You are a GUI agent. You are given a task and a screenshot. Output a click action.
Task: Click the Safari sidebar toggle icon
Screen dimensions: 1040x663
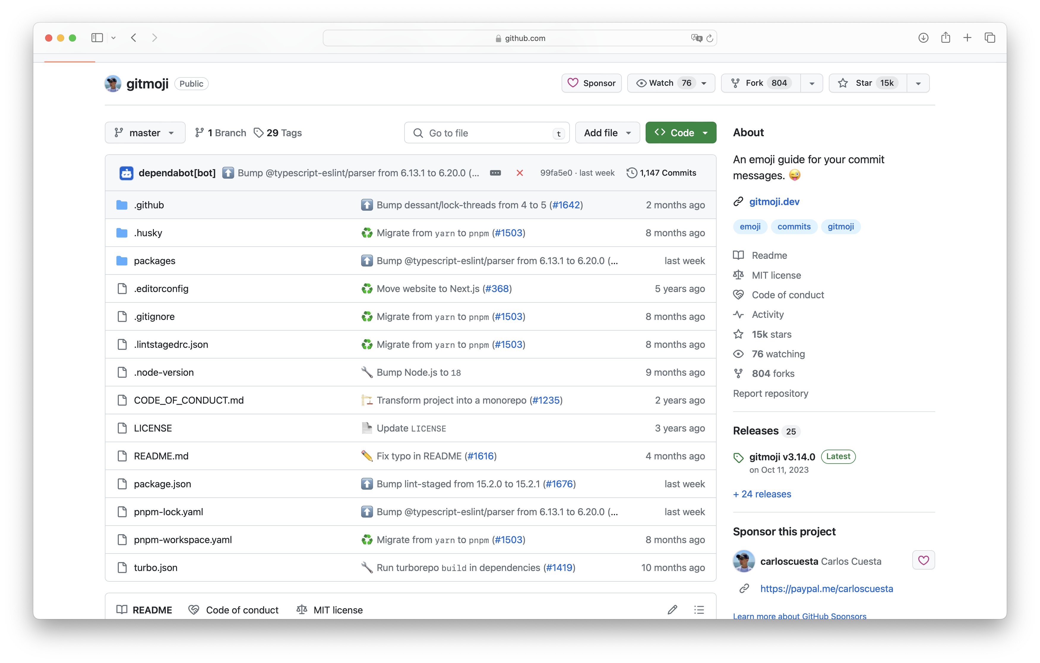pos(97,38)
